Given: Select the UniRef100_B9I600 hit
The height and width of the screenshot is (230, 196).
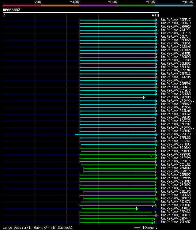Looking at the screenshot, I should 176,148.
